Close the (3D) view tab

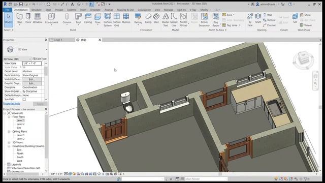coord(100,40)
